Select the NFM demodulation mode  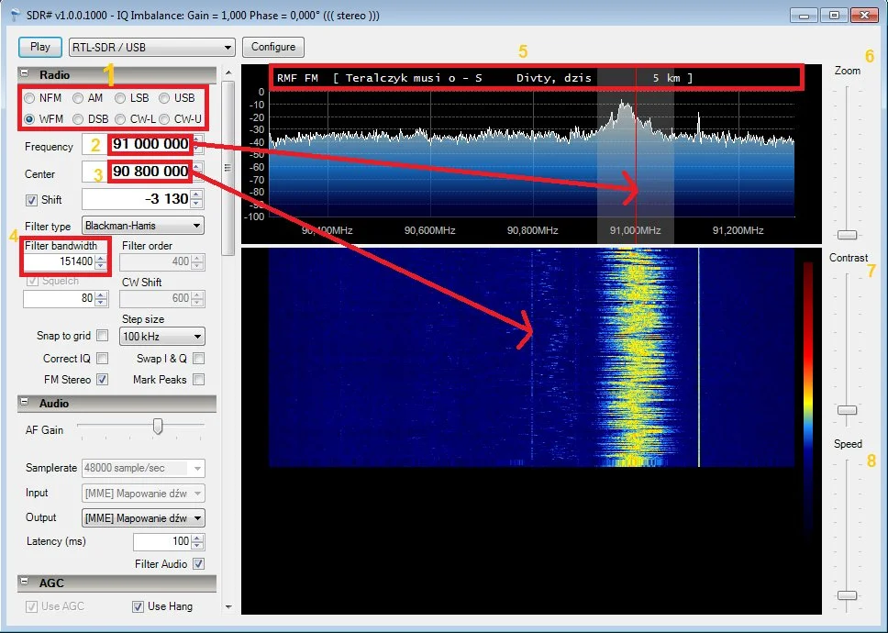pos(30,98)
